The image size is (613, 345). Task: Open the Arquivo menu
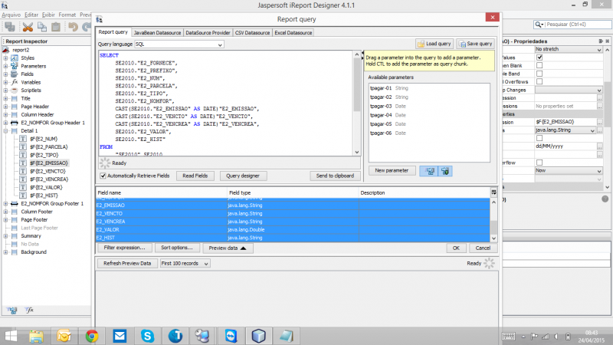[11, 15]
